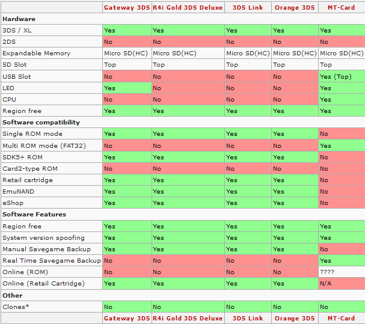Click 3DS Link 'No' cell in USB Slot row
The image size is (365, 324).
pos(248,76)
